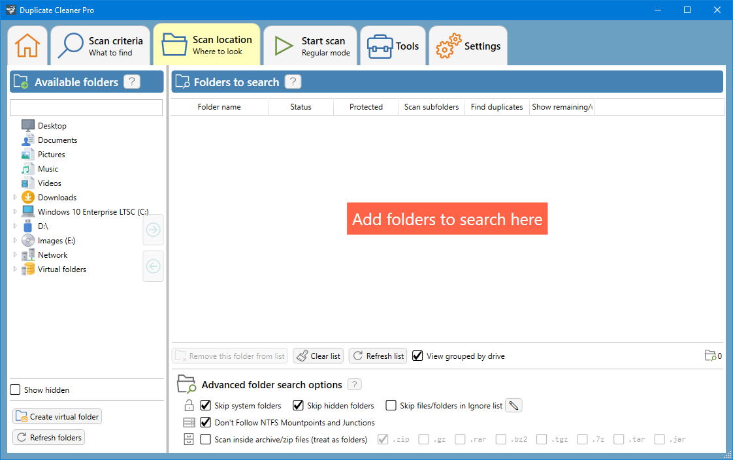
Task: Select the Documents tree item text
Action: tap(57, 140)
